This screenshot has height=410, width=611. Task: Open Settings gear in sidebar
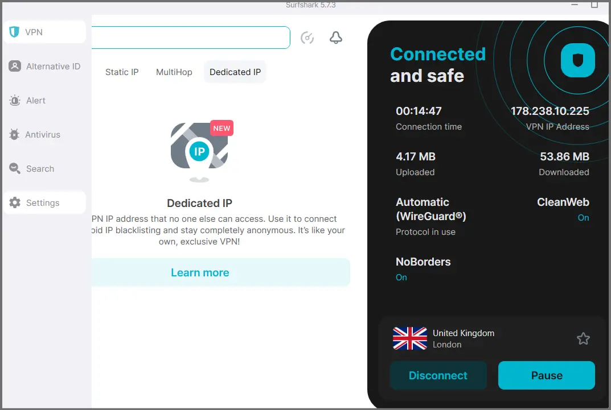pos(15,203)
